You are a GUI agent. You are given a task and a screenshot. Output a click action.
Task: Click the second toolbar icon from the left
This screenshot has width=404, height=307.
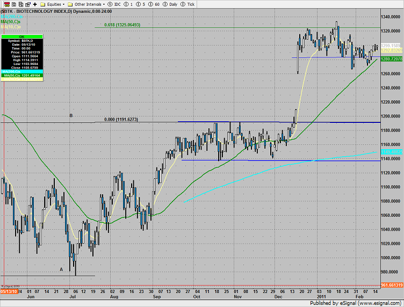[x=13, y=3]
